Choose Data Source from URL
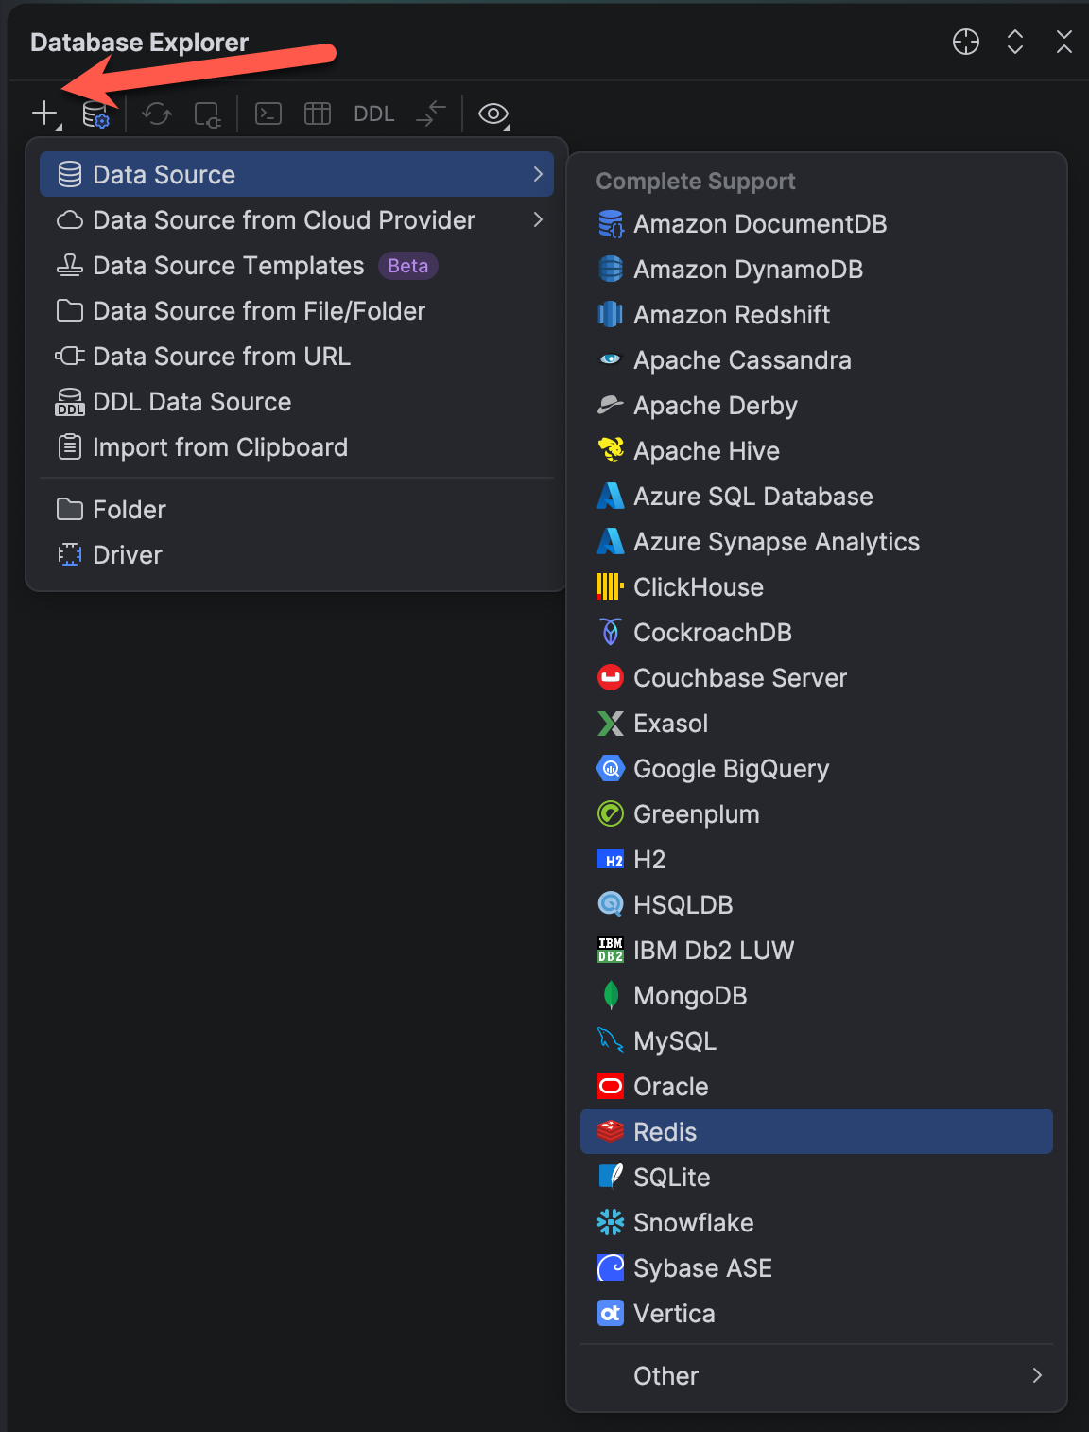 pyautogui.click(x=297, y=357)
